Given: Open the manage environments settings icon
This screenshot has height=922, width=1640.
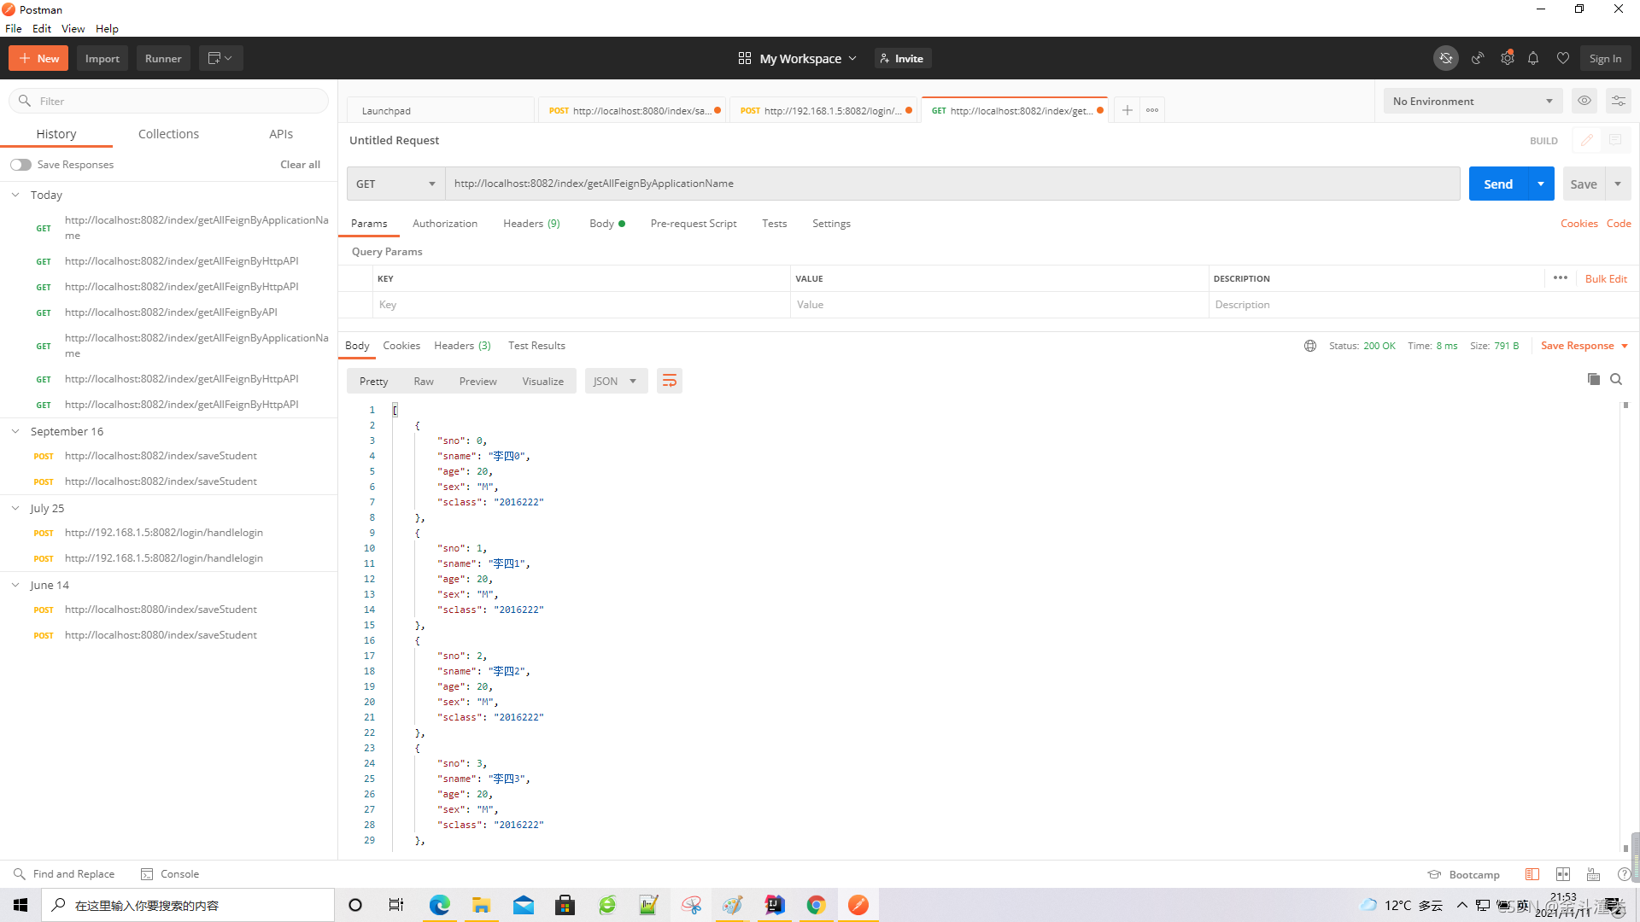Looking at the screenshot, I should tap(1618, 101).
